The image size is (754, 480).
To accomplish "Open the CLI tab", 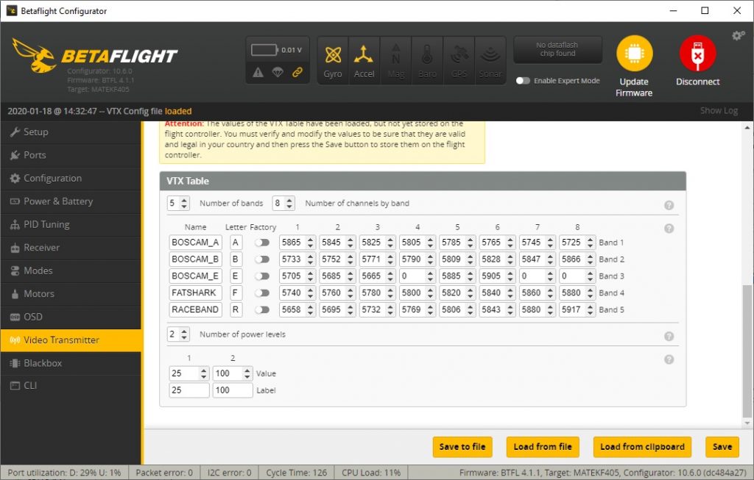I will click(71, 385).
